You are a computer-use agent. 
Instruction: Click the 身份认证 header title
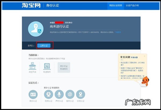click(x=53, y=5)
